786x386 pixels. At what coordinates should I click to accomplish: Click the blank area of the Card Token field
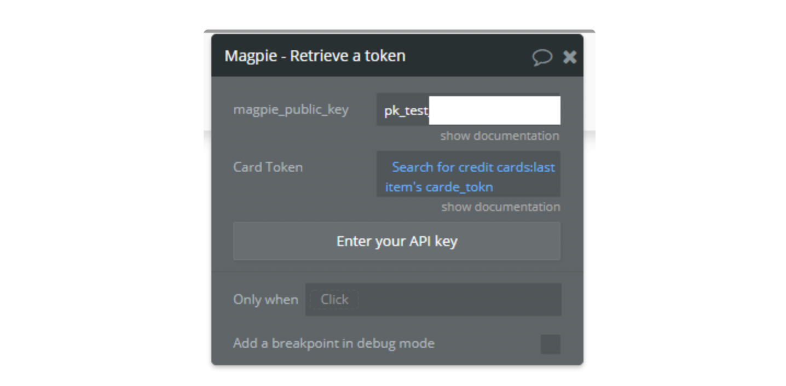pos(527,187)
